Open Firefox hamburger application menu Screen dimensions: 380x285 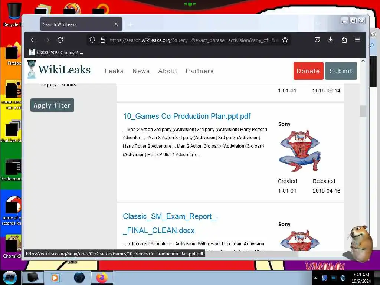click(x=357, y=40)
